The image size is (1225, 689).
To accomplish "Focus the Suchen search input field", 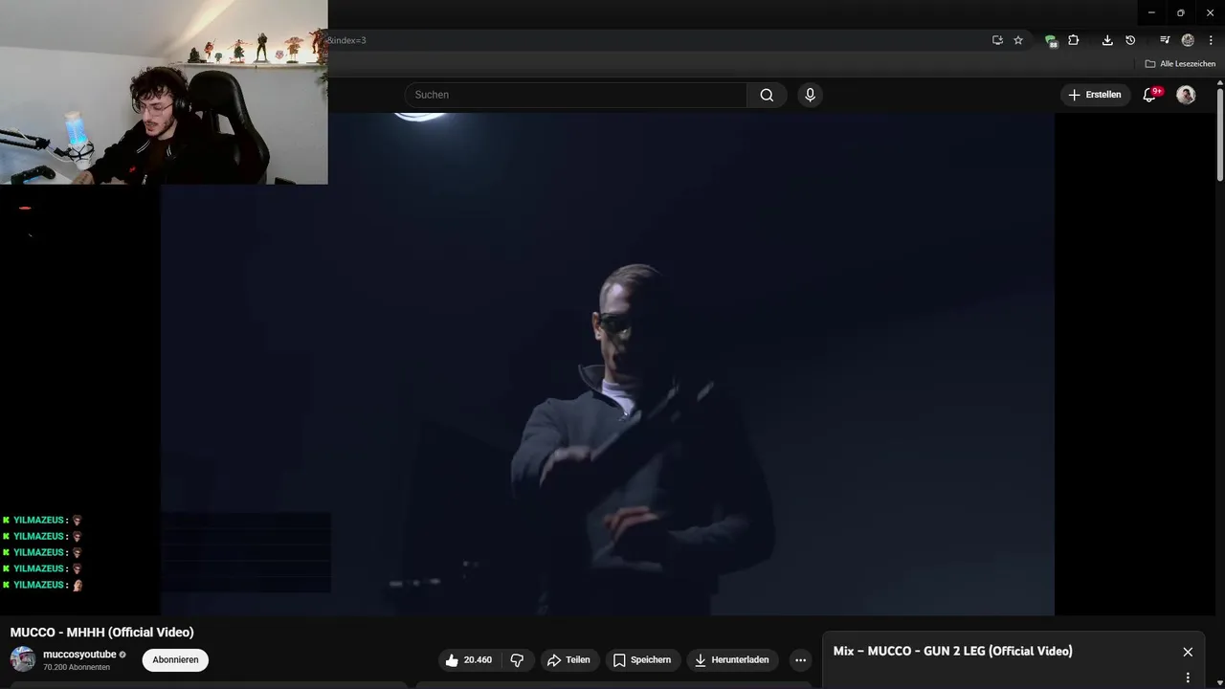I will (576, 95).
